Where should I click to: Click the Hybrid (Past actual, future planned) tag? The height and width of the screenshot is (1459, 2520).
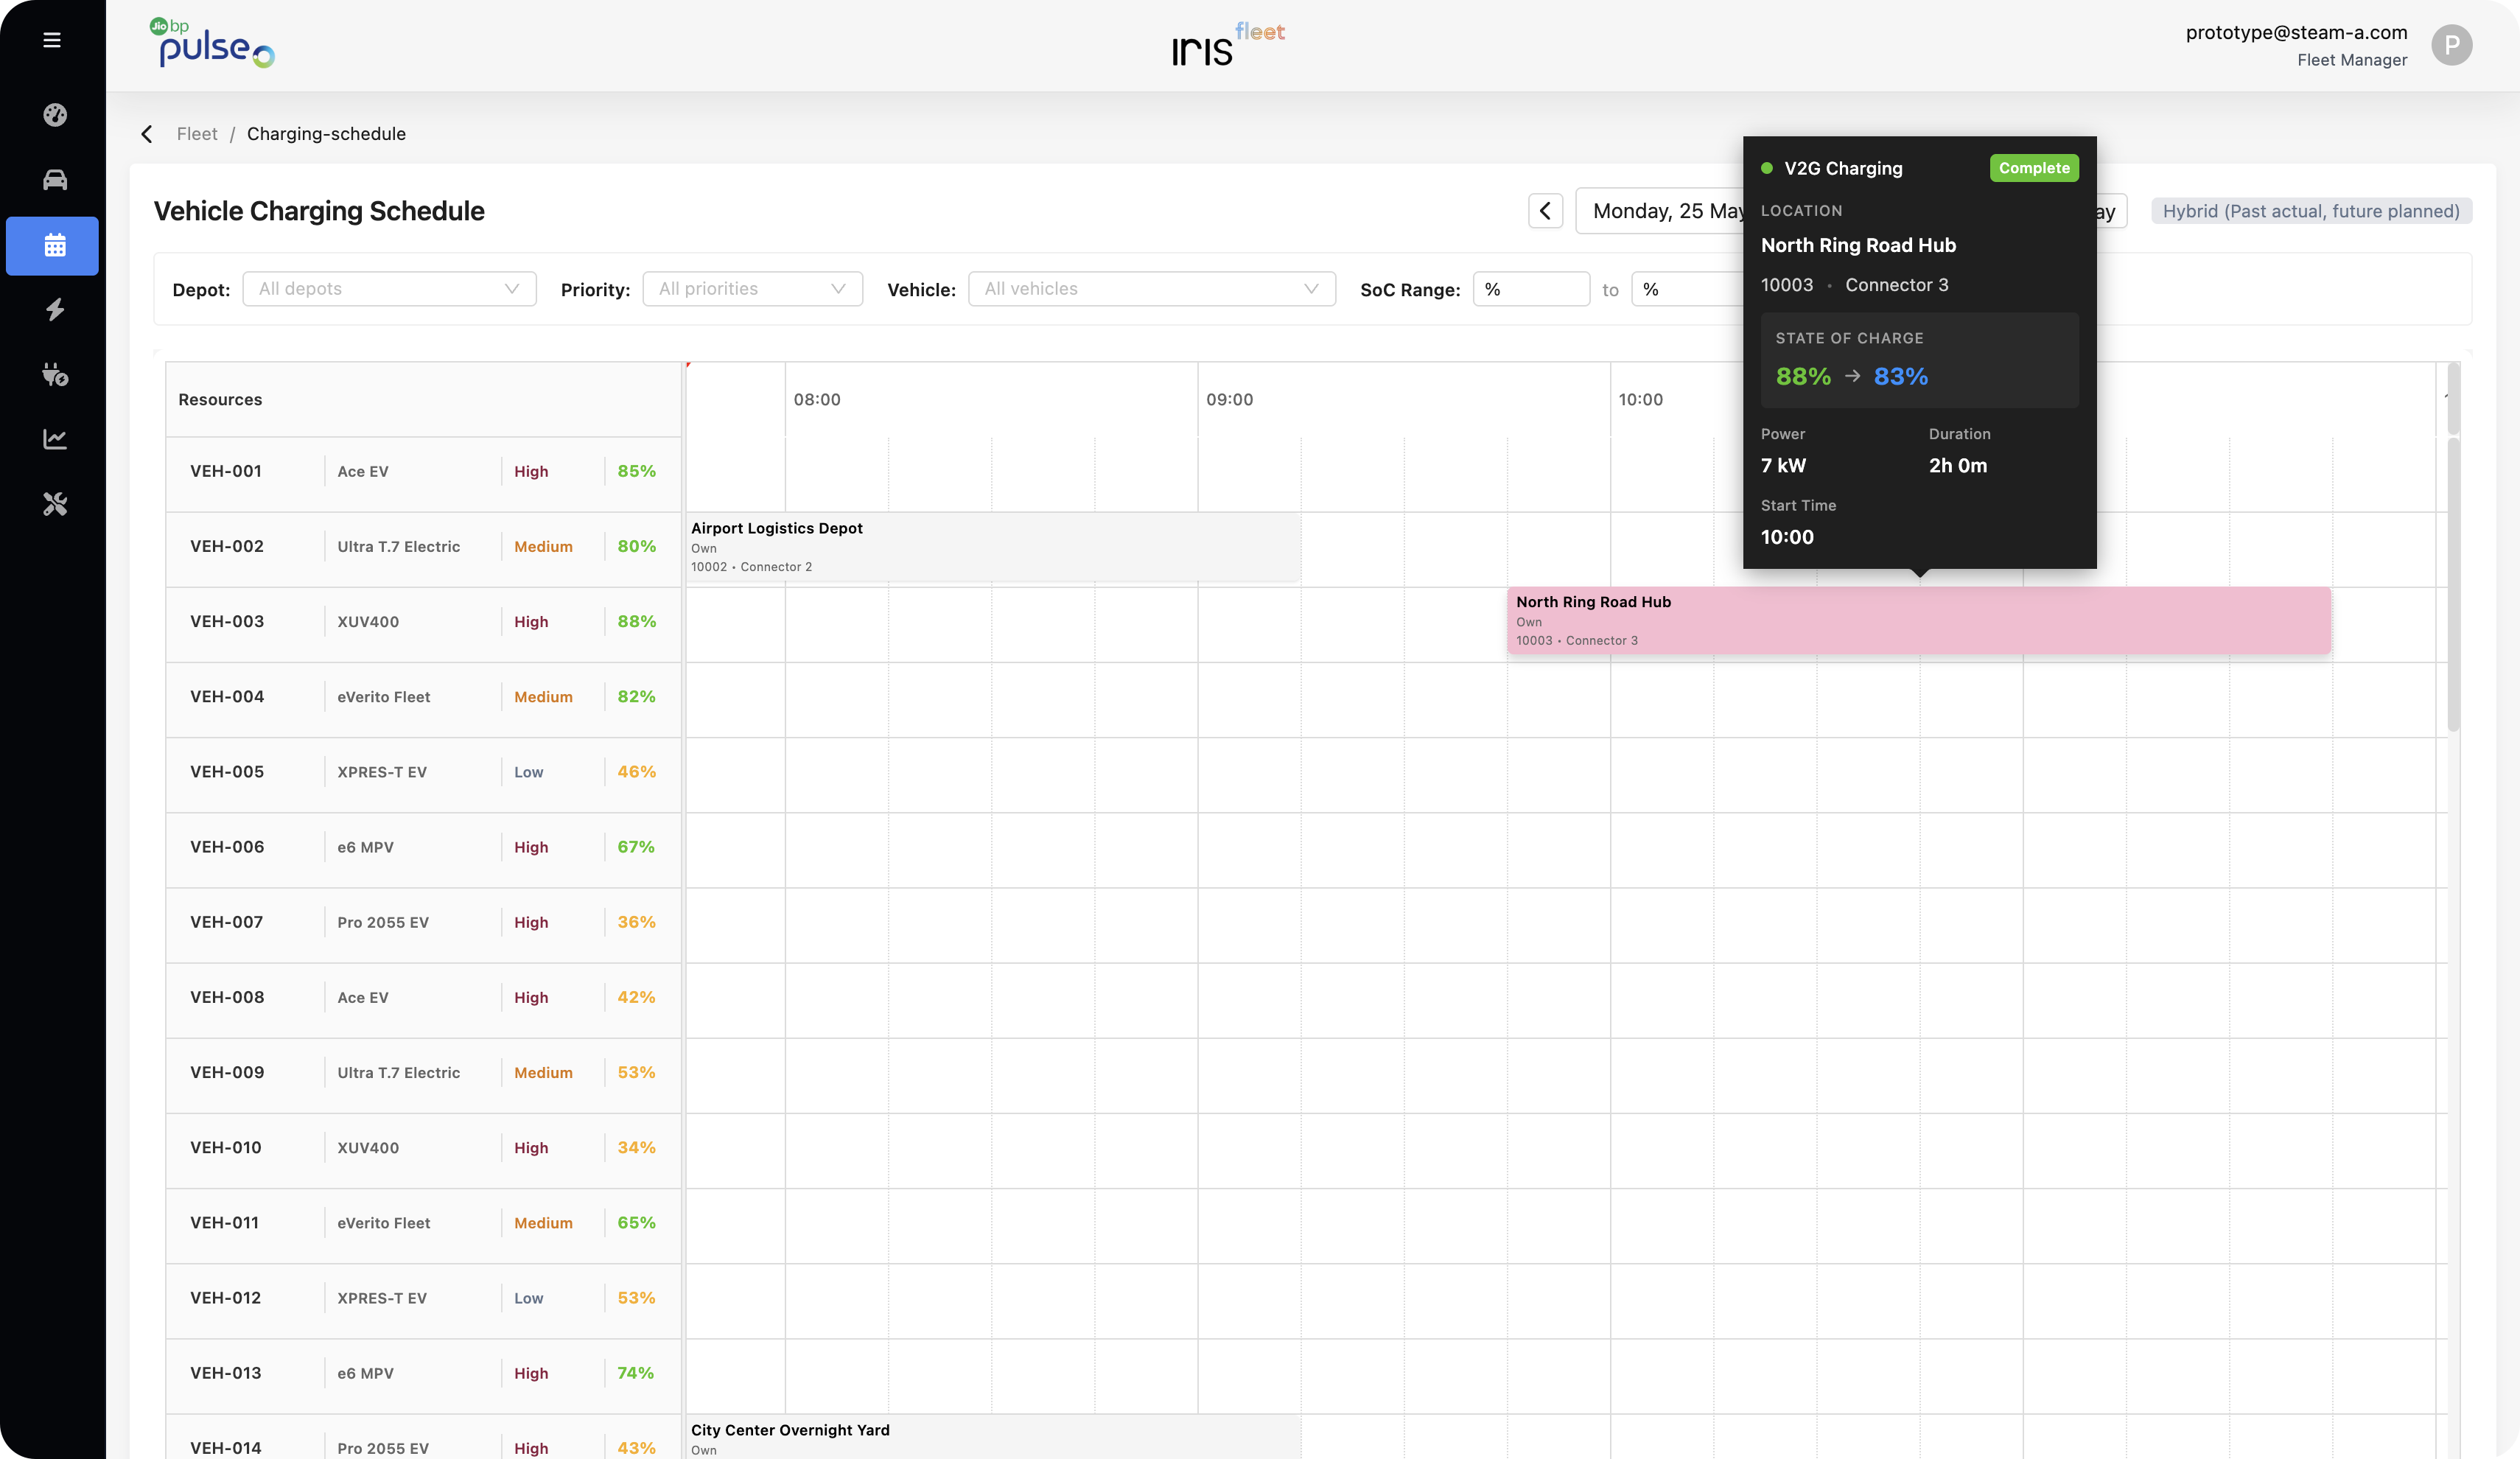pos(2311,211)
